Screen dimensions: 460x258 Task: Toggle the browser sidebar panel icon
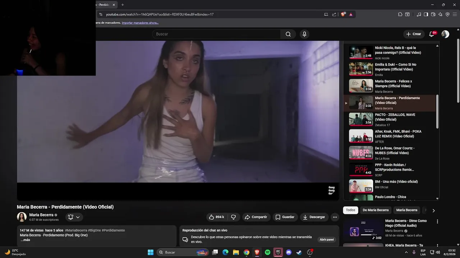[x=426, y=14]
